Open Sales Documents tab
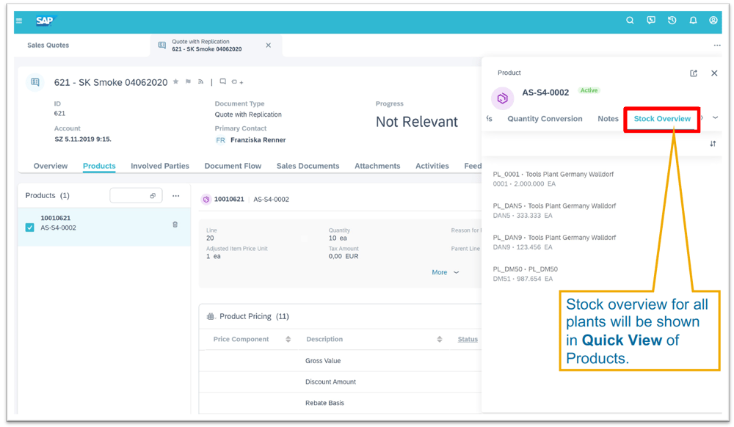734x427 pixels. [308, 166]
